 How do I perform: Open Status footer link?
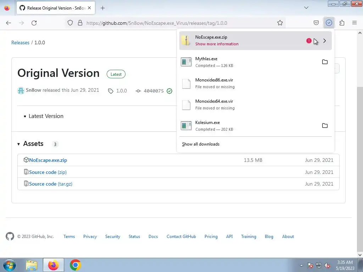point(134,236)
